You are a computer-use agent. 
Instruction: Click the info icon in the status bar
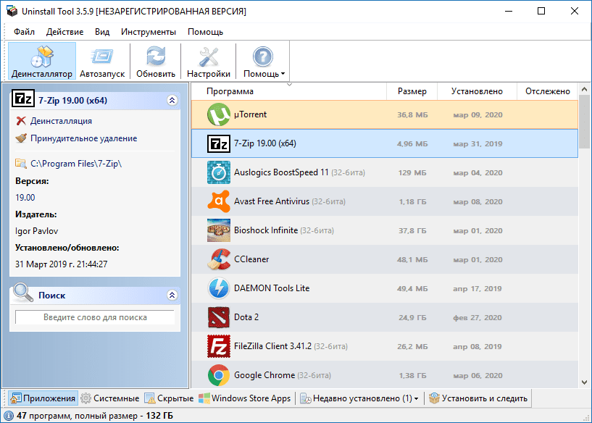pos(8,416)
